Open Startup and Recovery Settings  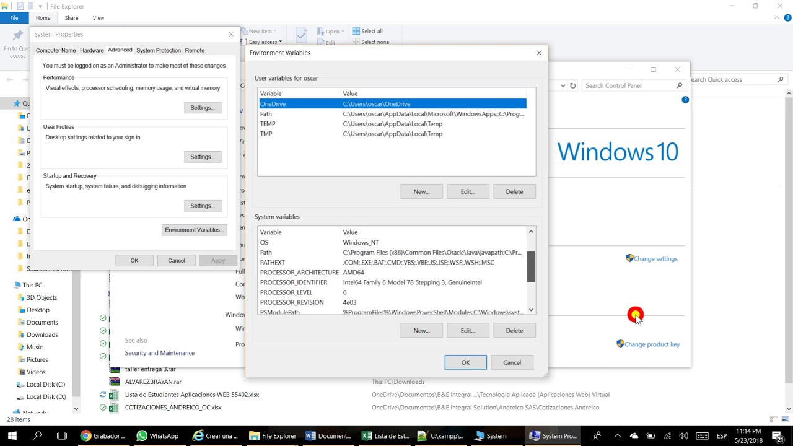(x=203, y=206)
